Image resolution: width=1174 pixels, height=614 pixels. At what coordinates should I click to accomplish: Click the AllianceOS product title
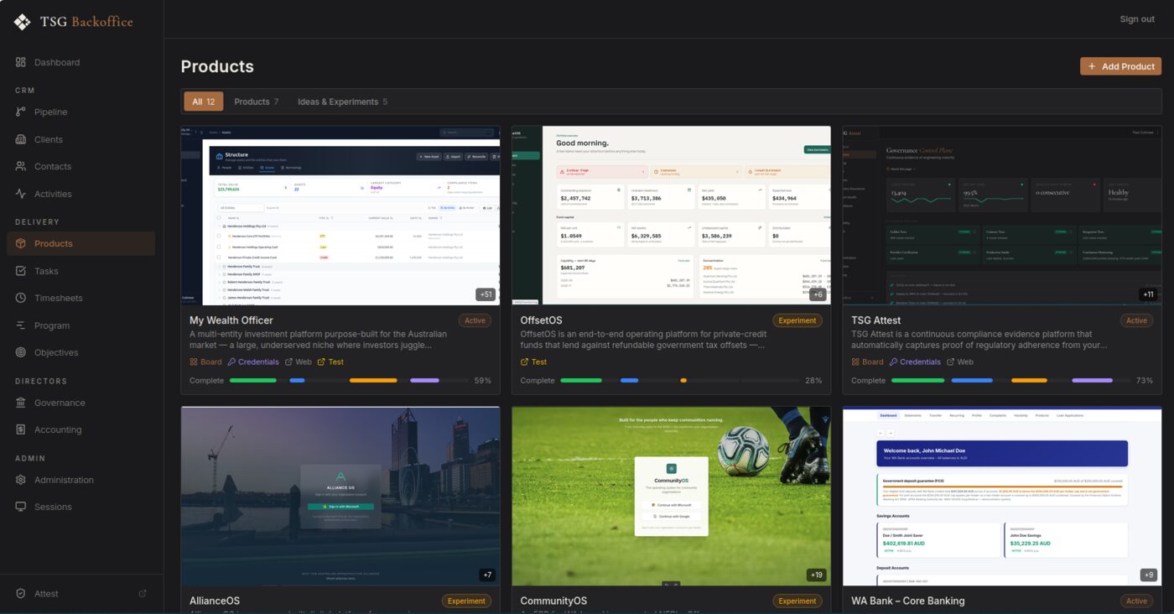[215, 601]
